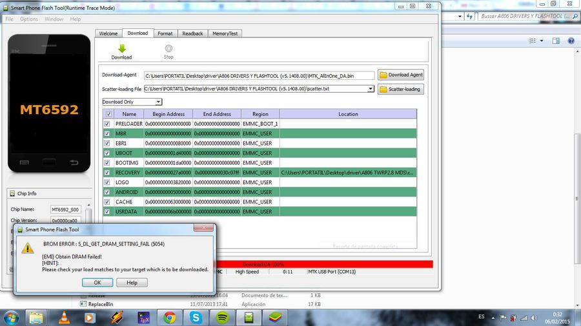Open Skype from taskbar

pos(196,318)
